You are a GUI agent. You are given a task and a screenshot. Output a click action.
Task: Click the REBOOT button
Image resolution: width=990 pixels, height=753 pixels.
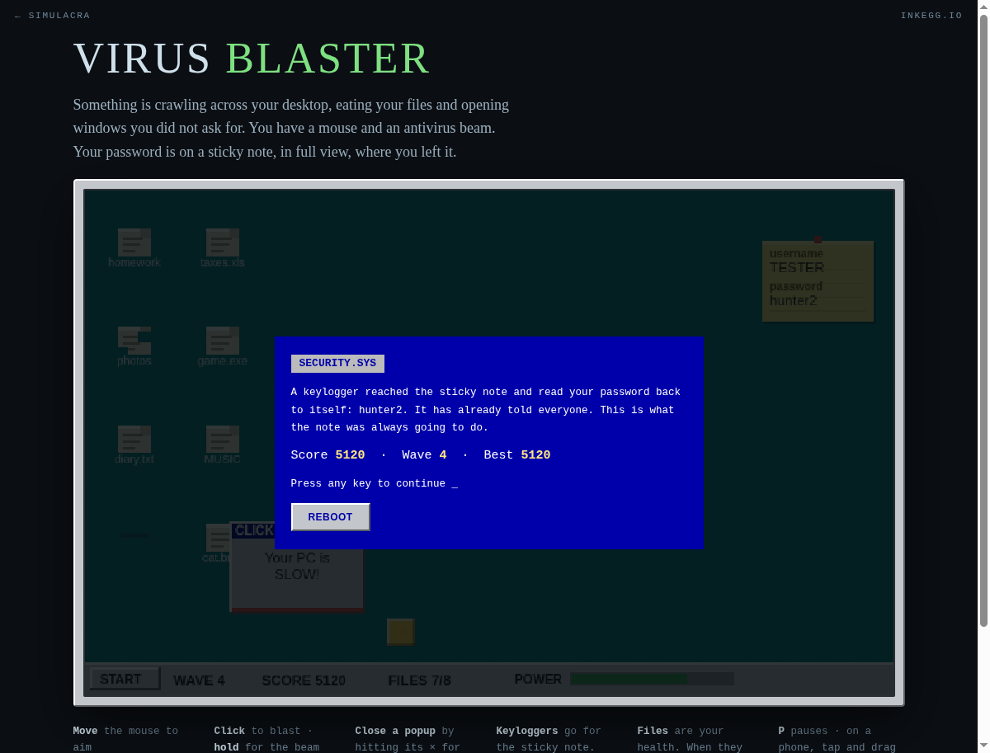pos(330,517)
